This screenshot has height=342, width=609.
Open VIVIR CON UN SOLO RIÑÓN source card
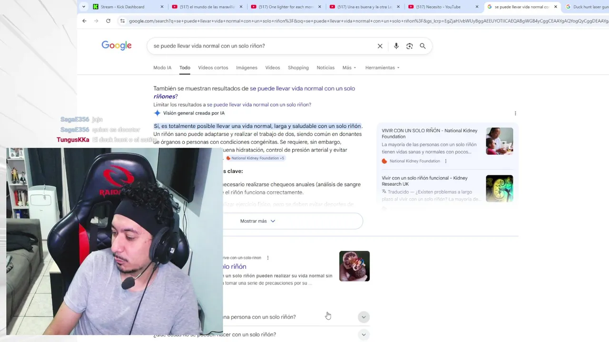(429, 133)
